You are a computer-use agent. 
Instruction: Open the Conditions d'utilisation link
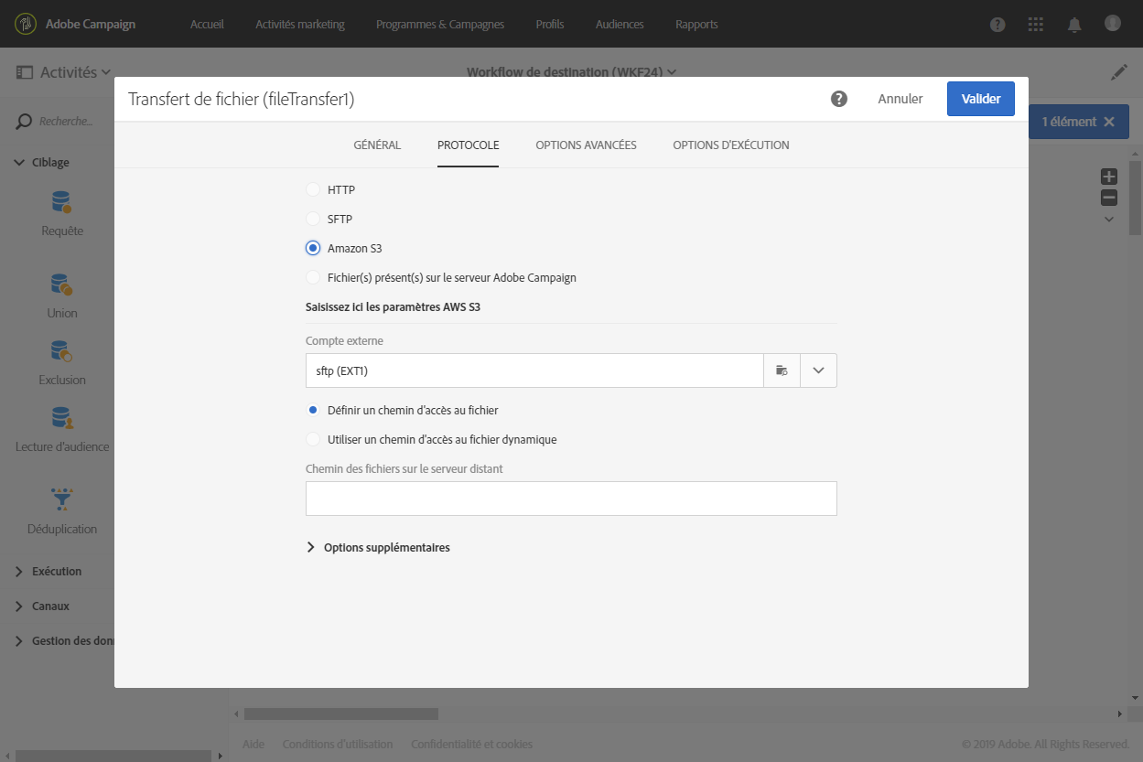338,745
